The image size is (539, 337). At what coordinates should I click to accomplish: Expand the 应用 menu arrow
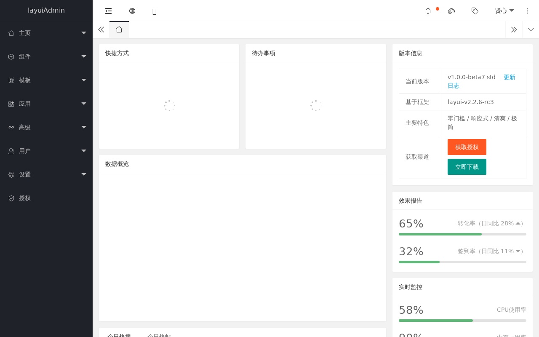coord(84,104)
